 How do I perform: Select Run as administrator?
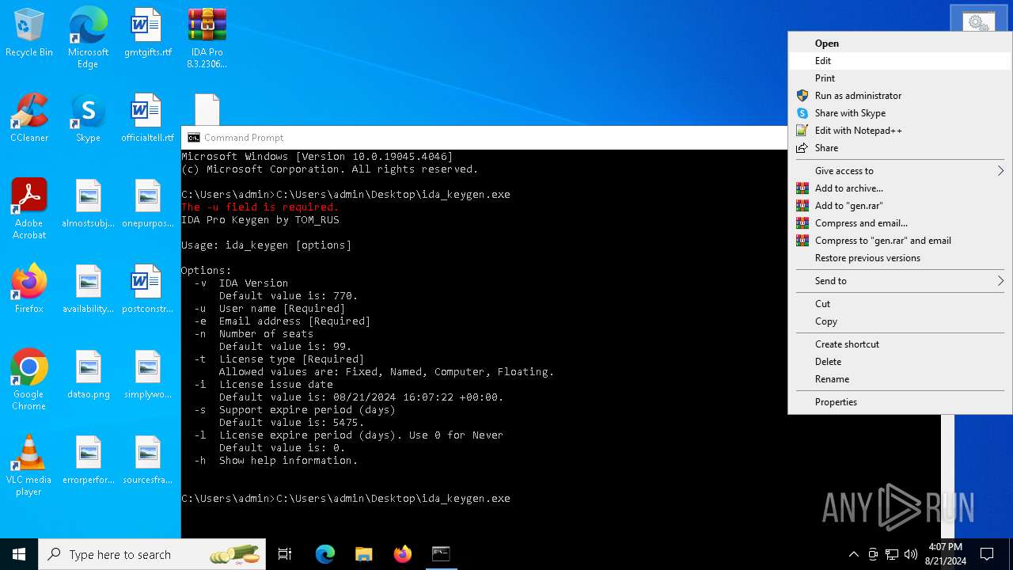[x=900, y=96]
